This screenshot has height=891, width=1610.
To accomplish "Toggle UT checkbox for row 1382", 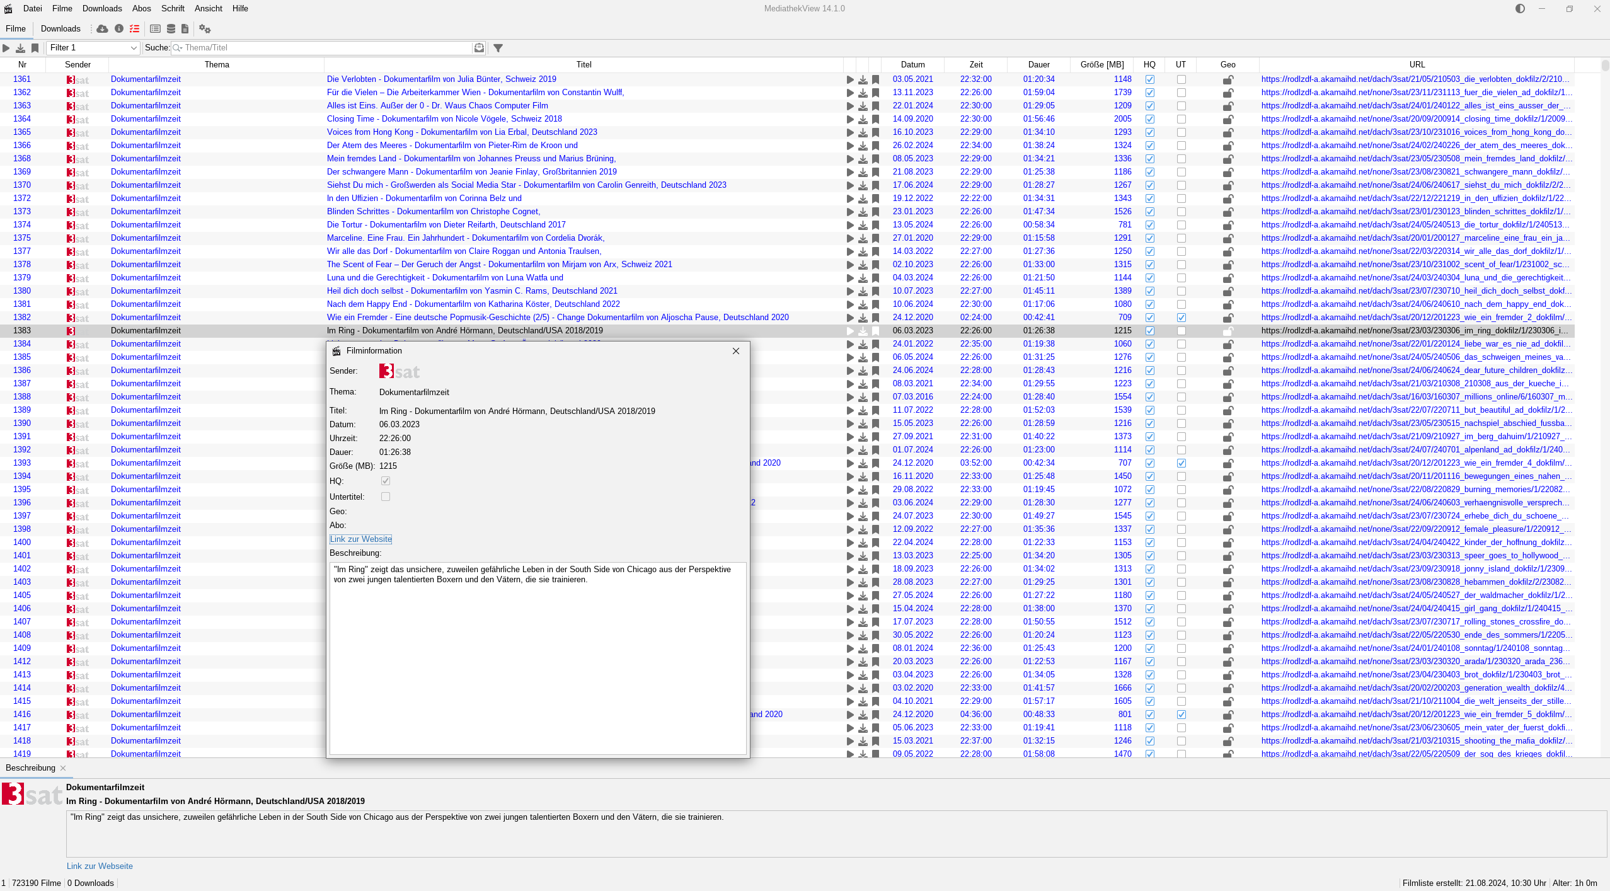I will [x=1182, y=318].
